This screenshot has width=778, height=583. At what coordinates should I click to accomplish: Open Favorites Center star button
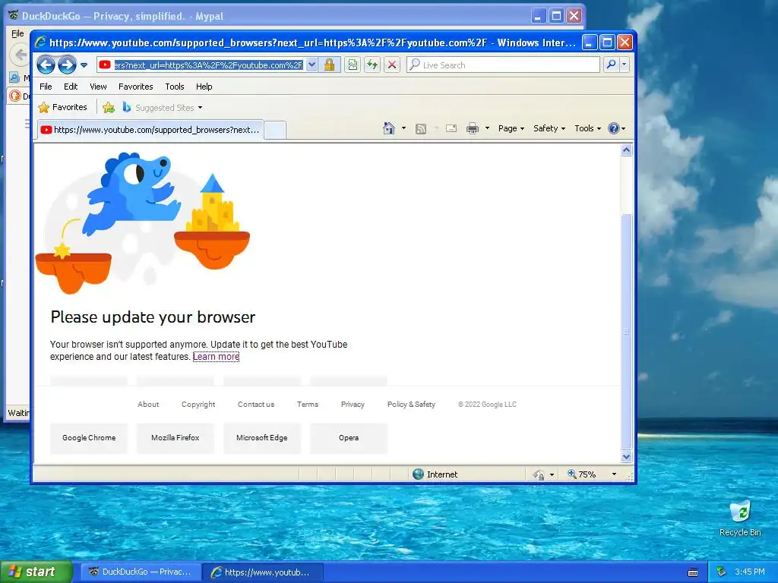63,107
